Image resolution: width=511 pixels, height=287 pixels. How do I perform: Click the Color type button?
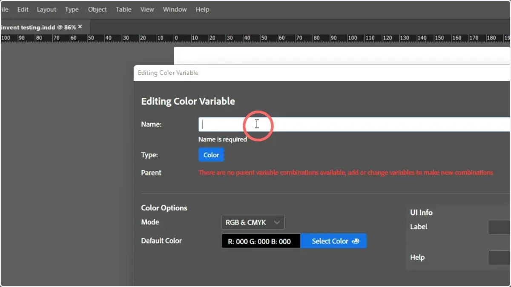coord(211,155)
